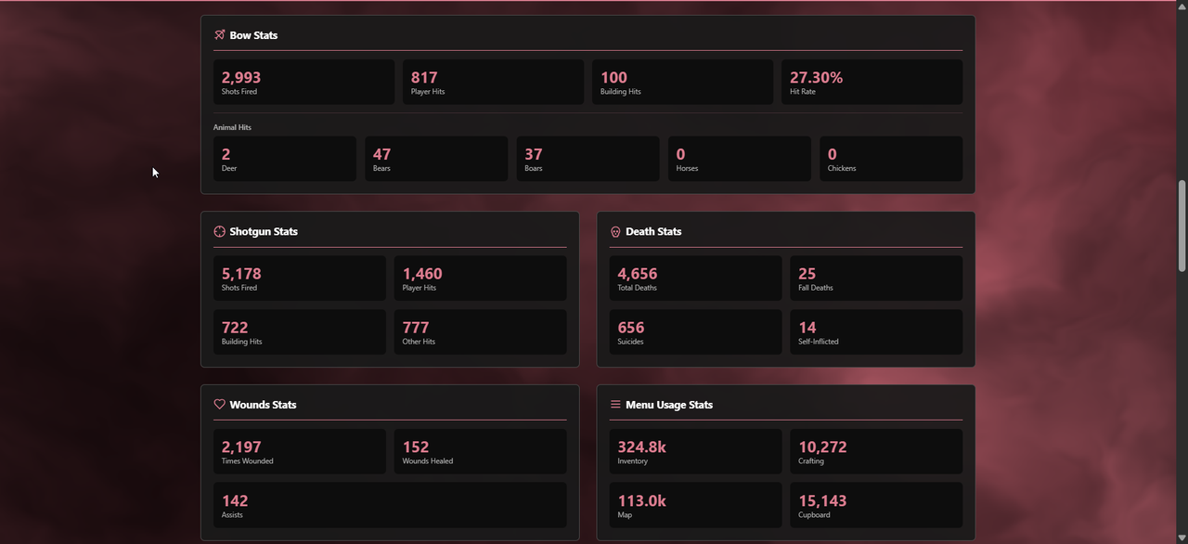Image resolution: width=1188 pixels, height=544 pixels.
Task: Click the Chickens animal hits card
Action: pyautogui.click(x=891, y=159)
